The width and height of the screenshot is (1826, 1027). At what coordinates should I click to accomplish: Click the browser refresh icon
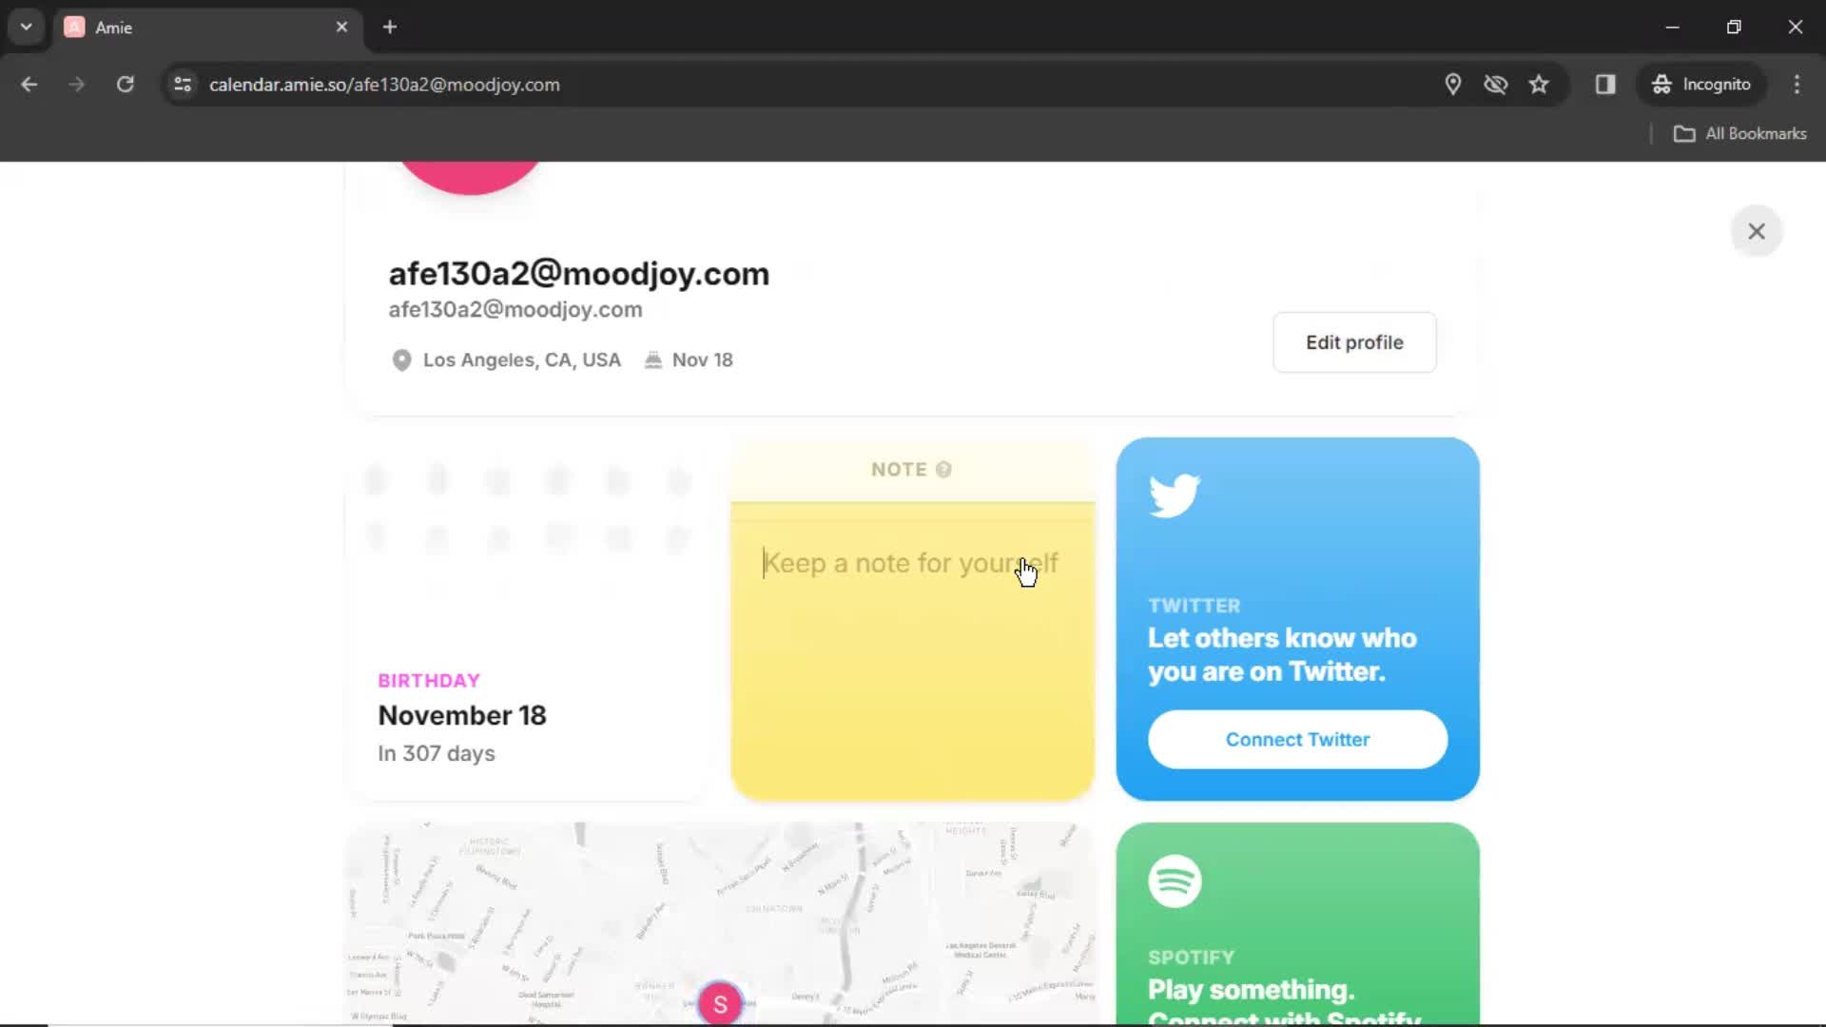125,84
